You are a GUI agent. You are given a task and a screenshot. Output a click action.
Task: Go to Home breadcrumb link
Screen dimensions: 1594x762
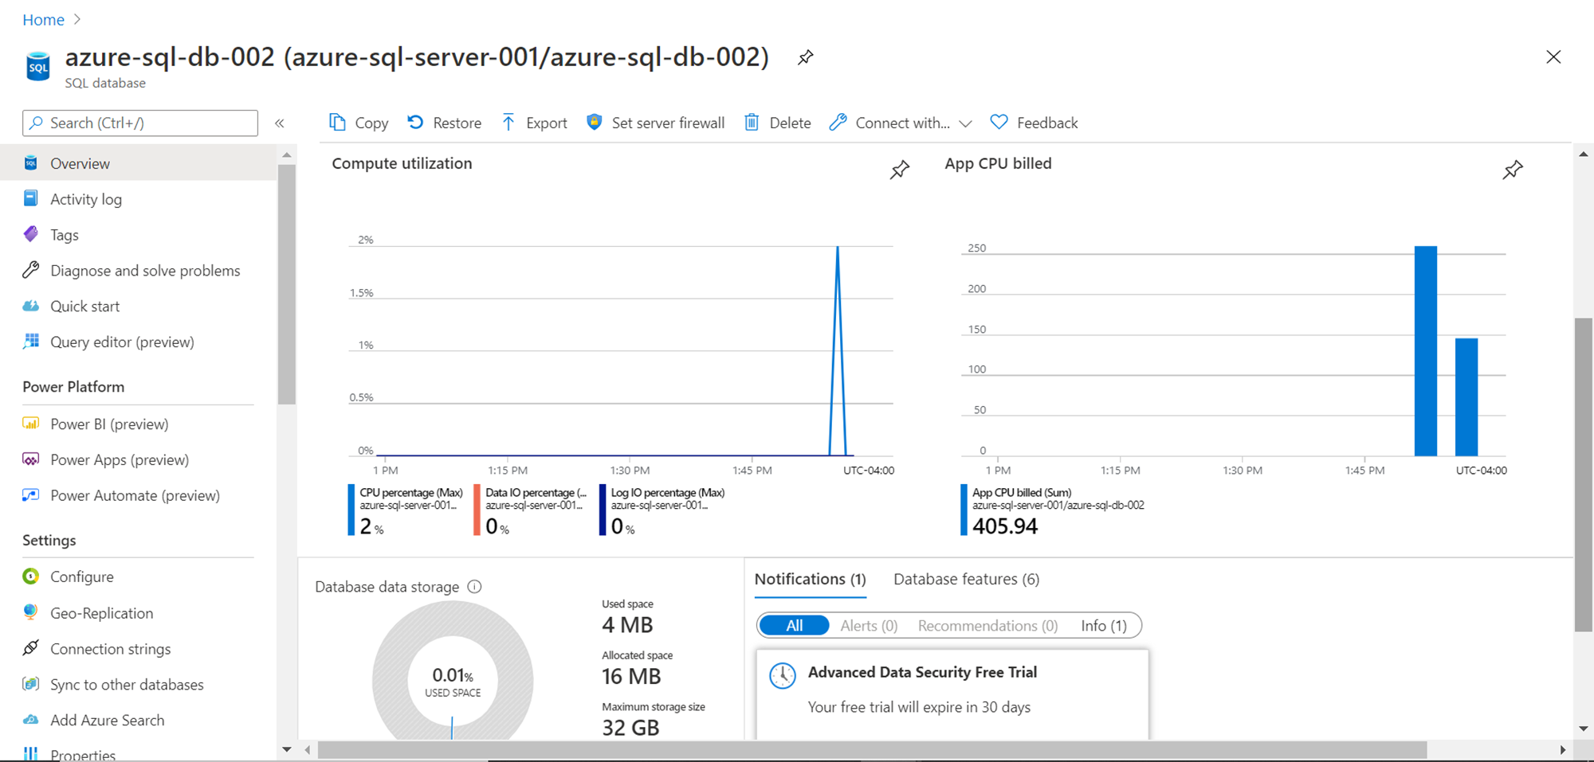coord(43,20)
